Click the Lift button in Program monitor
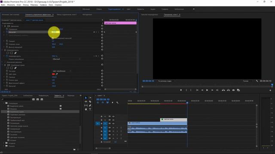The image size is (275, 154). [223, 90]
